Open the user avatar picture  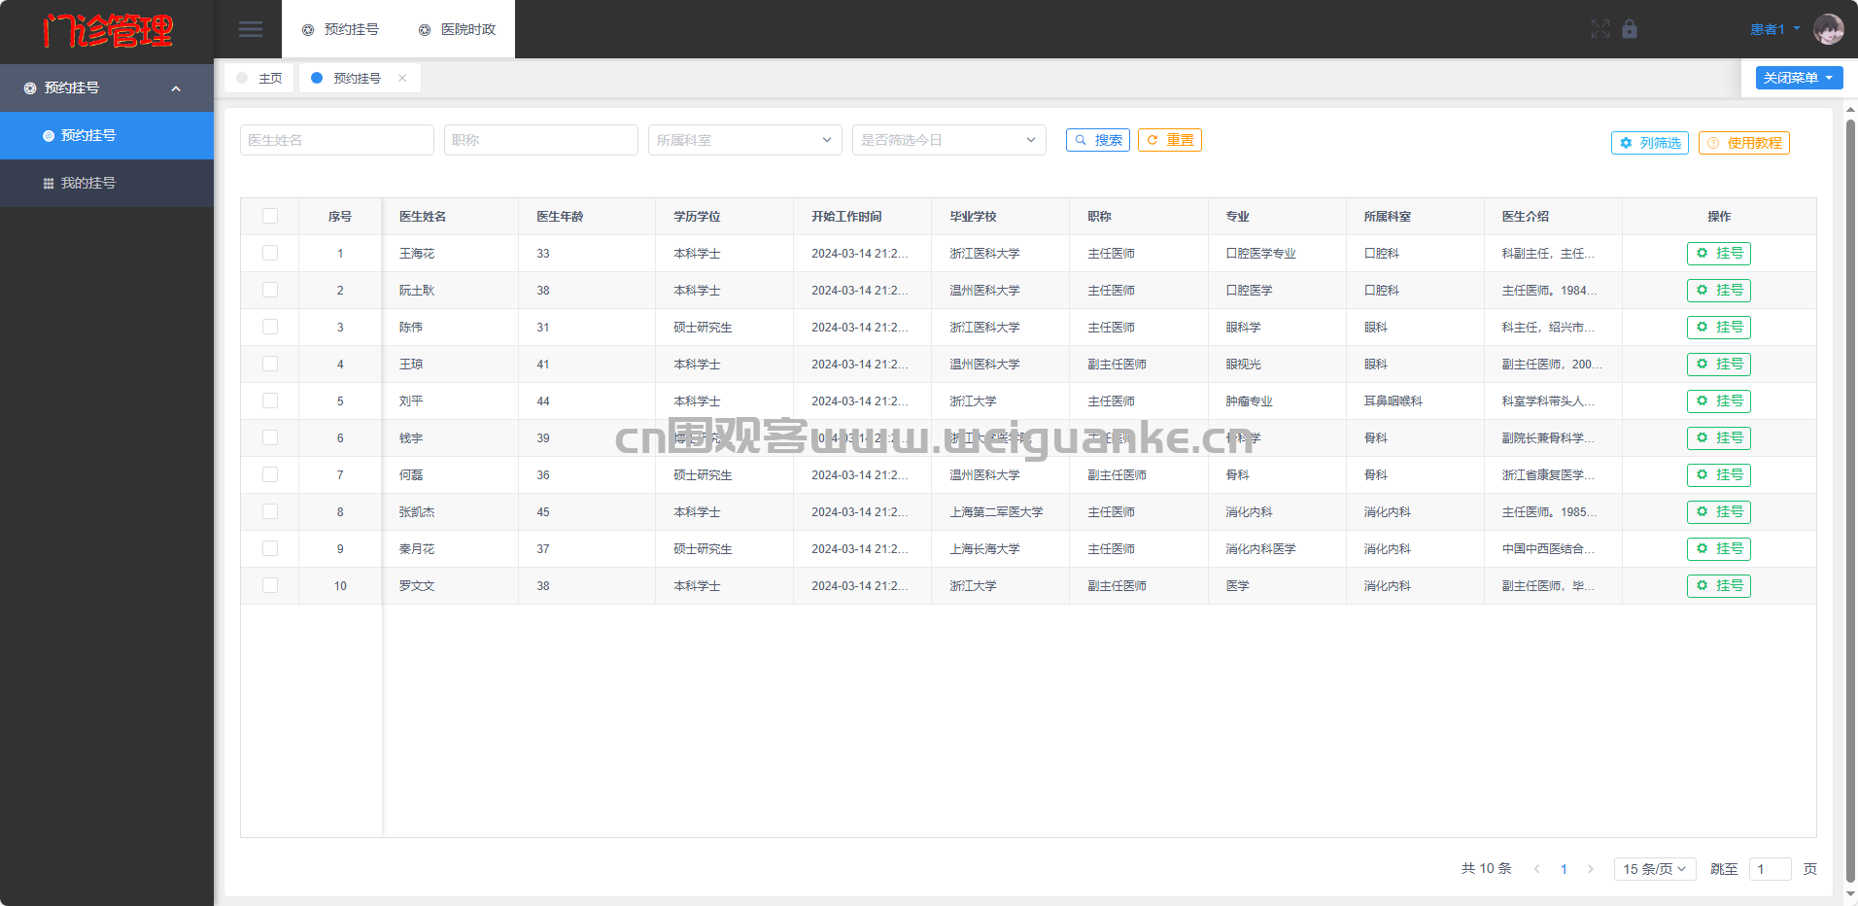point(1828,29)
